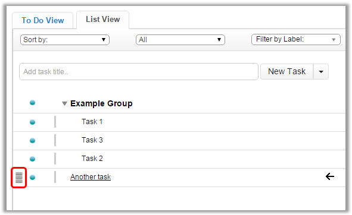Screen dimensions: 352x215
Task: Click the New Task button
Action: pyautogui.click(x=286, y=72)
